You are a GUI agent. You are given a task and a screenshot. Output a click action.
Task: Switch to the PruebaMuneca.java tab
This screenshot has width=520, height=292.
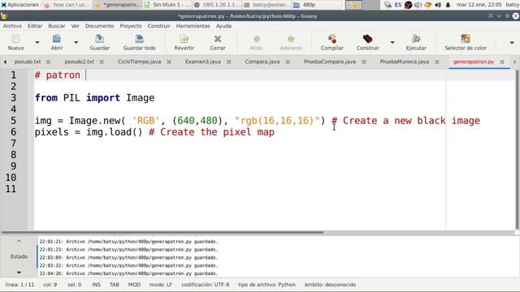click(405, 62)
